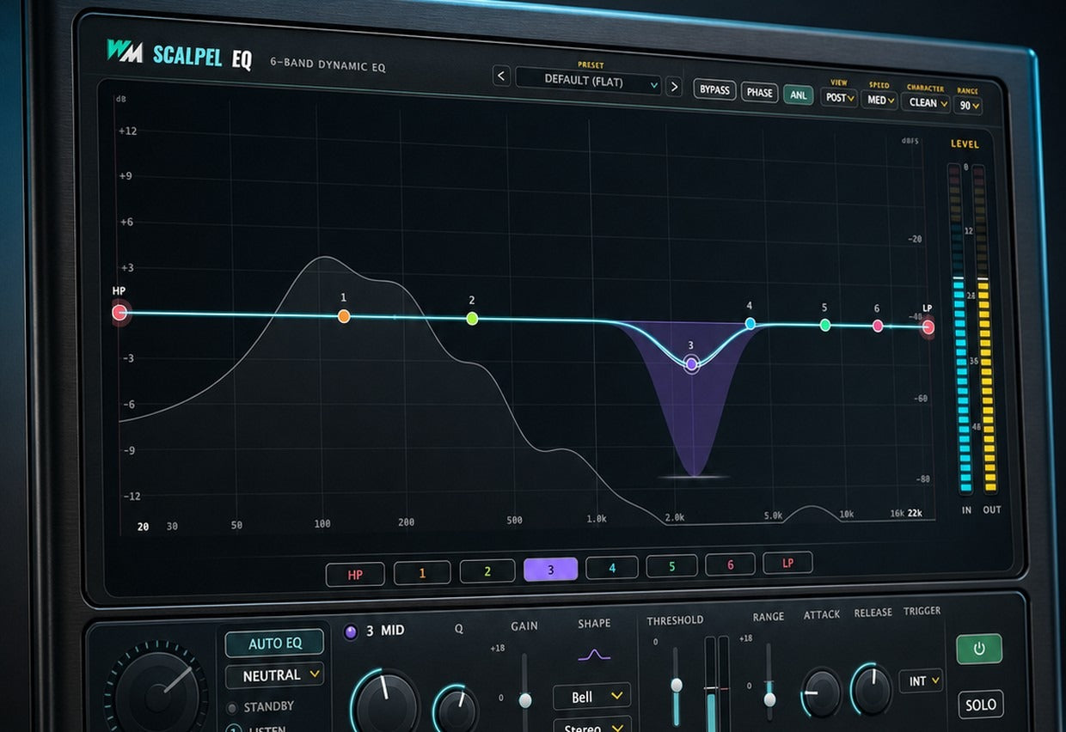The height and width of the screenshot is (732, 1066).
Task: Click the large frequency knob of band 3
Action: (385, 703)
